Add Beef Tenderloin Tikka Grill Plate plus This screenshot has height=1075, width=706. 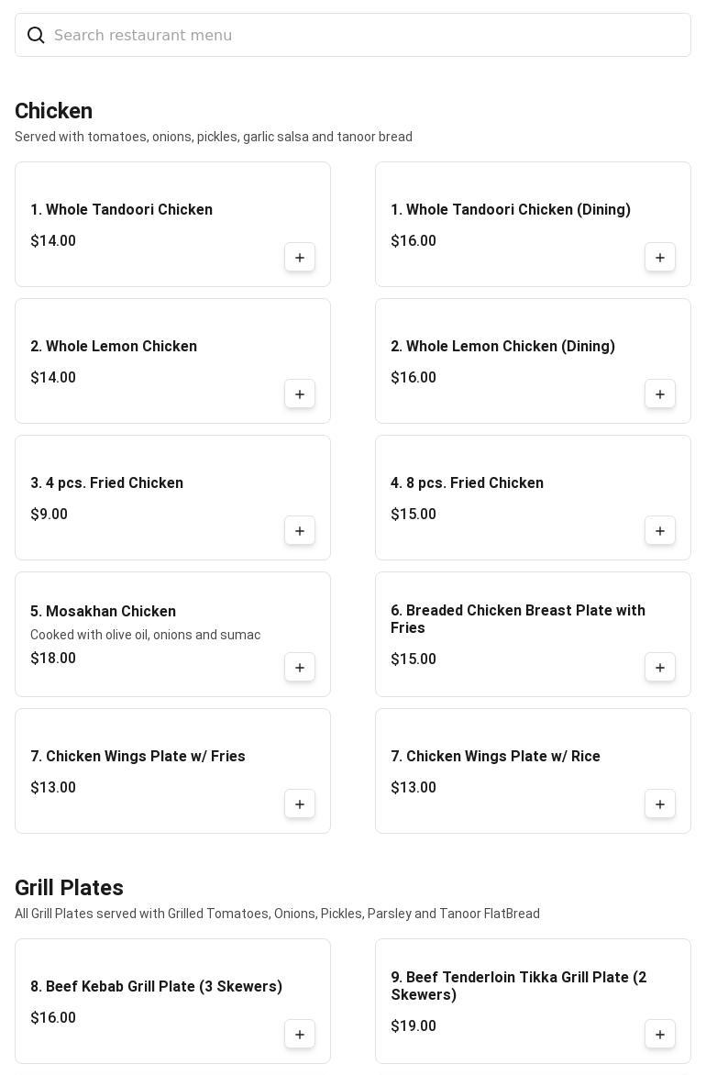click(659, 1034)
